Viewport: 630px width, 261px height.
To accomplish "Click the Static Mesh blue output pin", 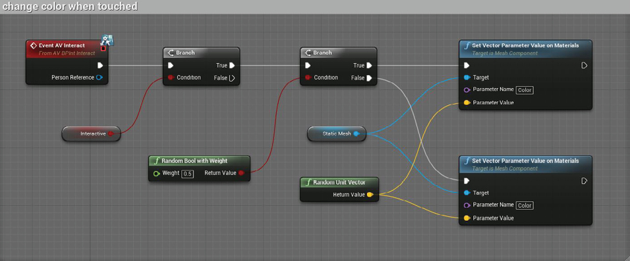I will [x=356, y=133].
